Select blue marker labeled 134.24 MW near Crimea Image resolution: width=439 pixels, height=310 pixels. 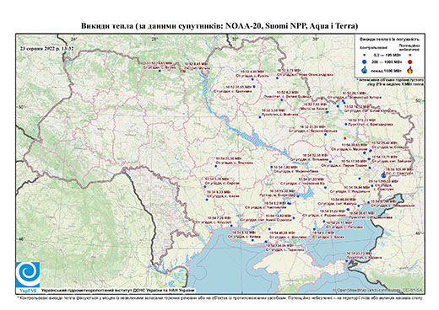(266, 242)
